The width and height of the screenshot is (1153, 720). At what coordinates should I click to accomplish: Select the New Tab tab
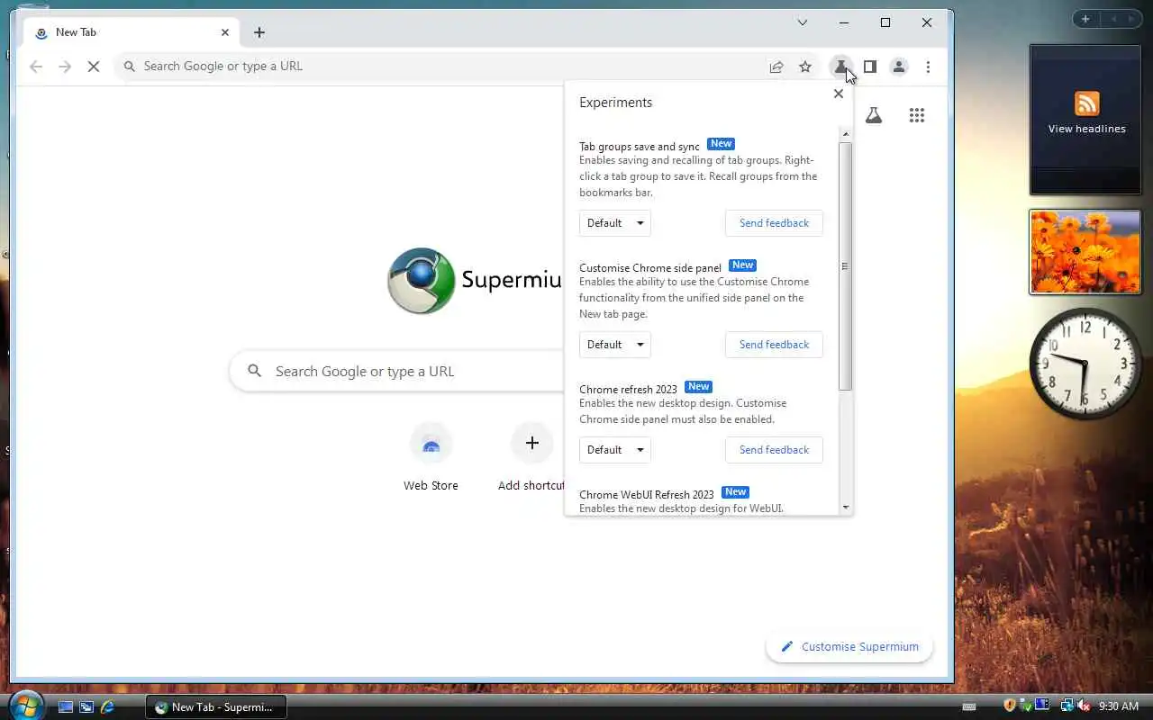132,32
